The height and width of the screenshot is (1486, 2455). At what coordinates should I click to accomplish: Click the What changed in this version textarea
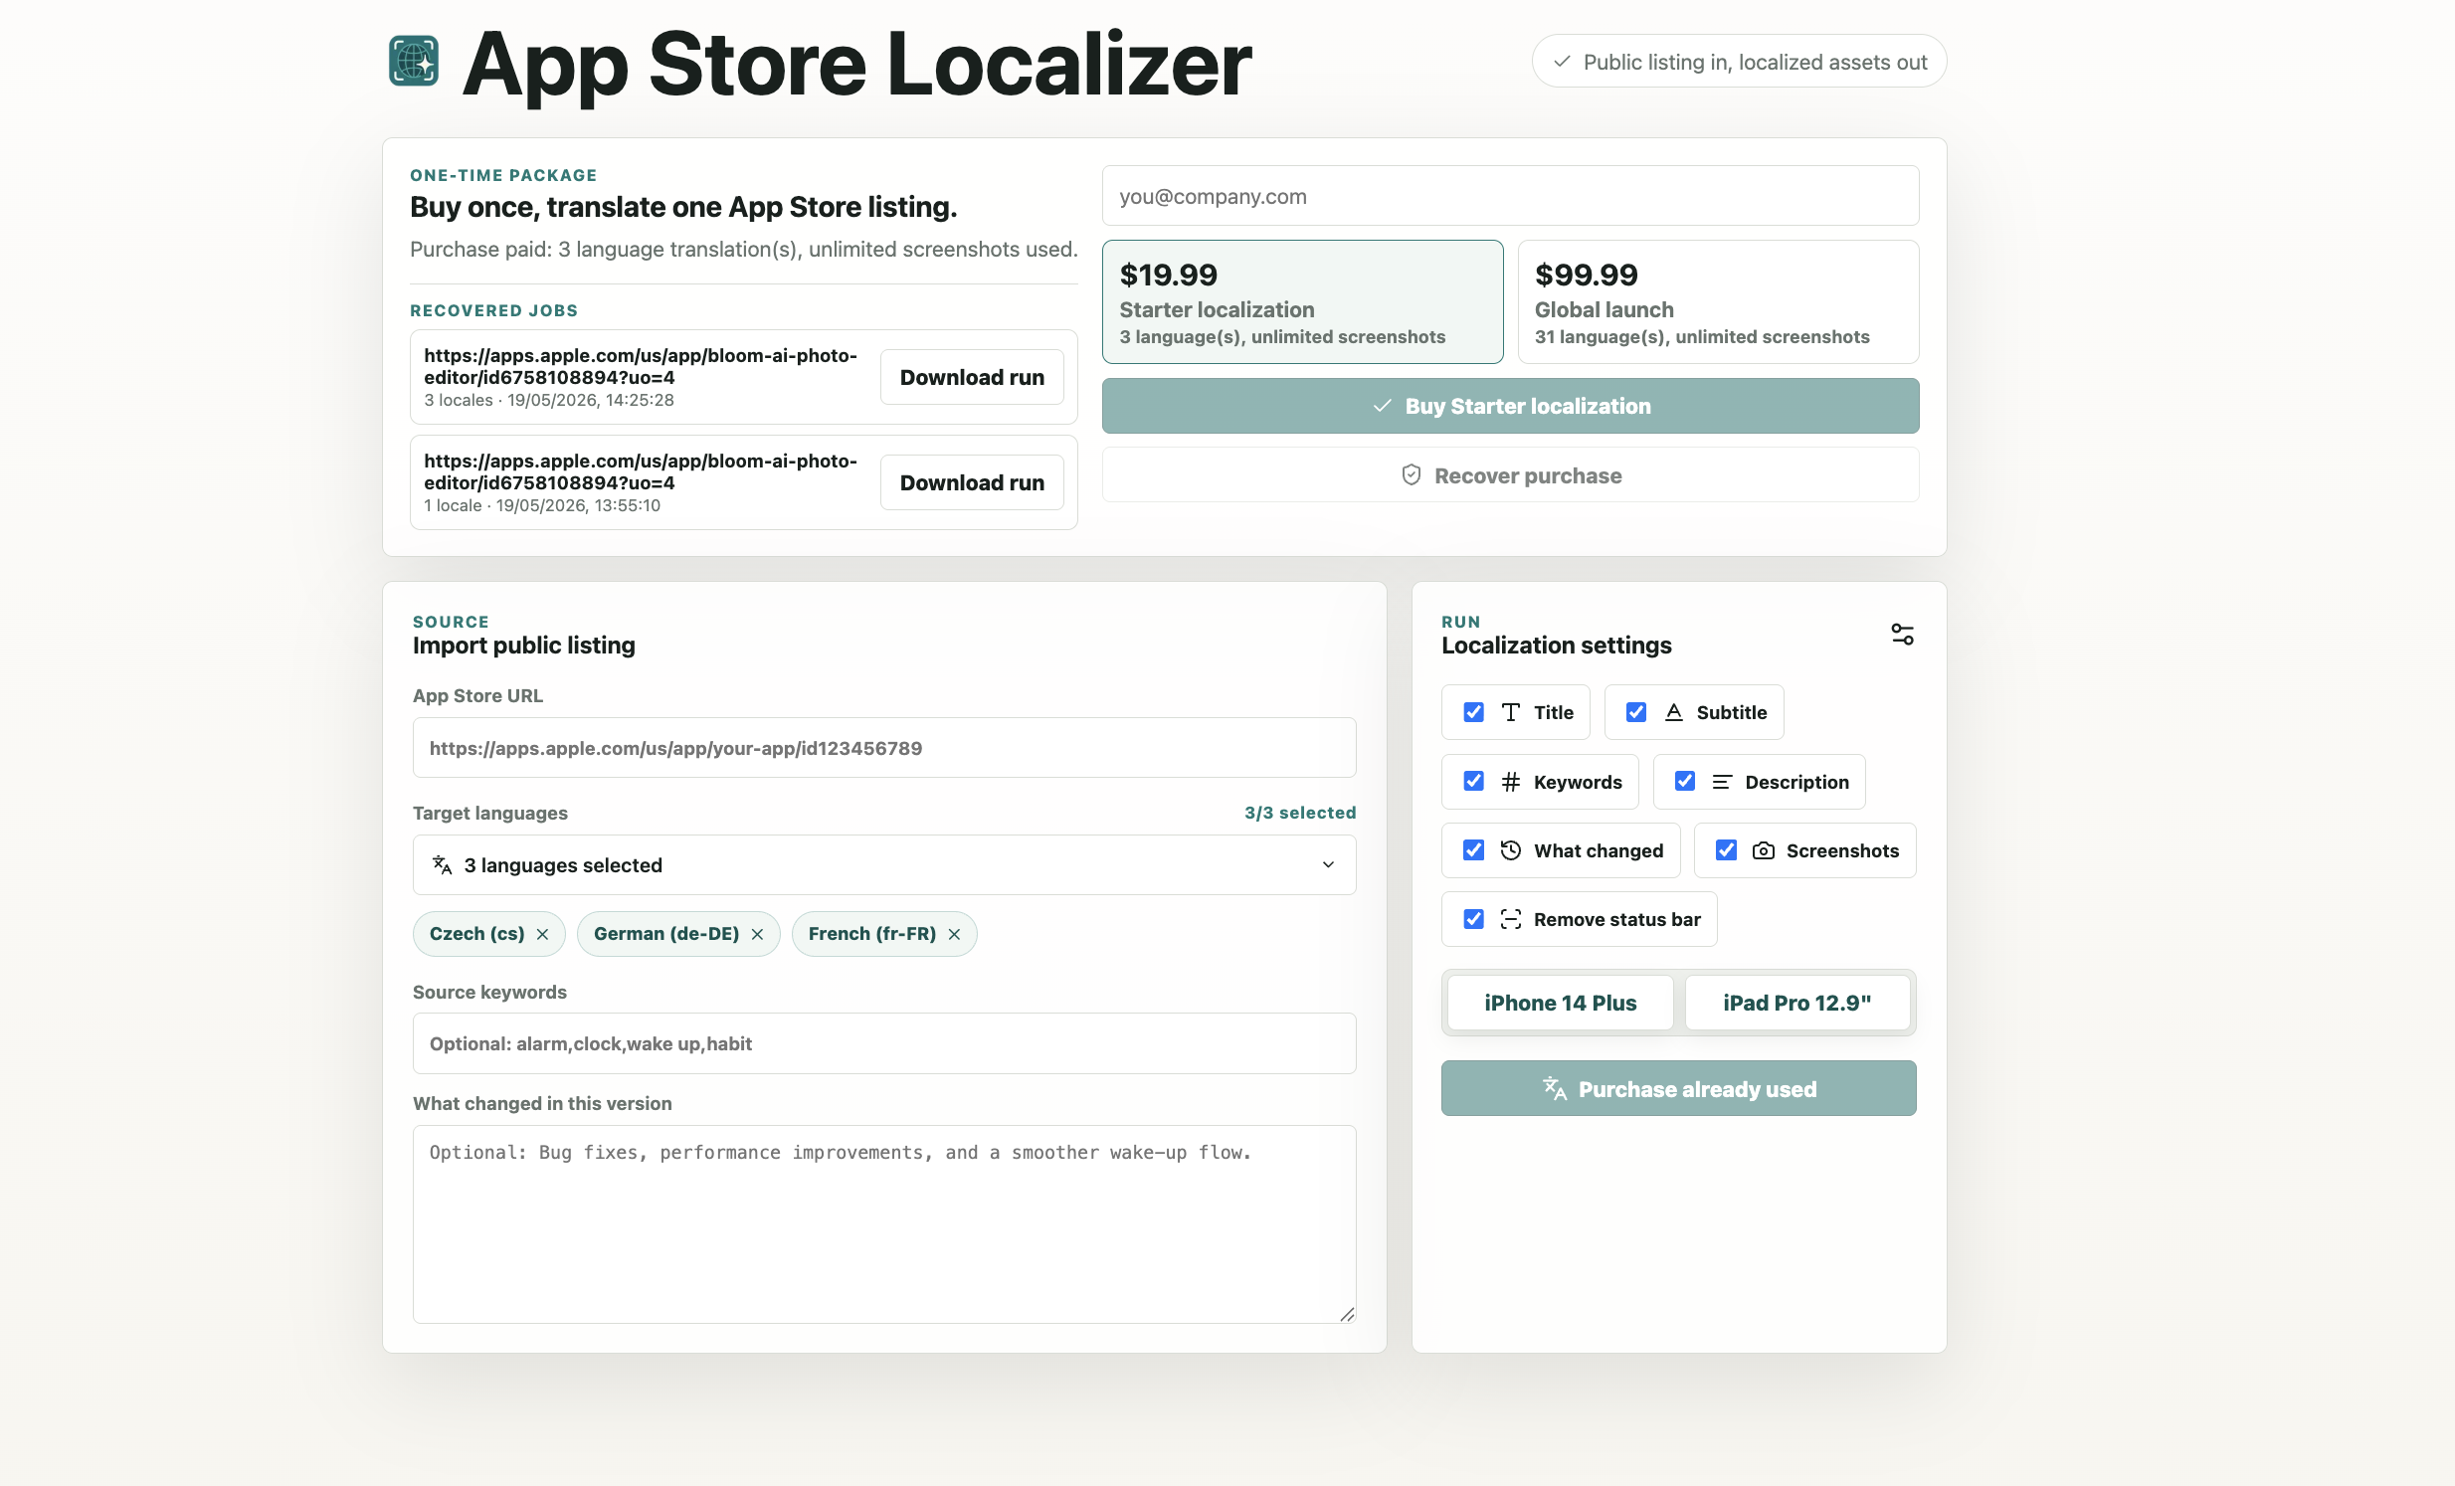883,1224
